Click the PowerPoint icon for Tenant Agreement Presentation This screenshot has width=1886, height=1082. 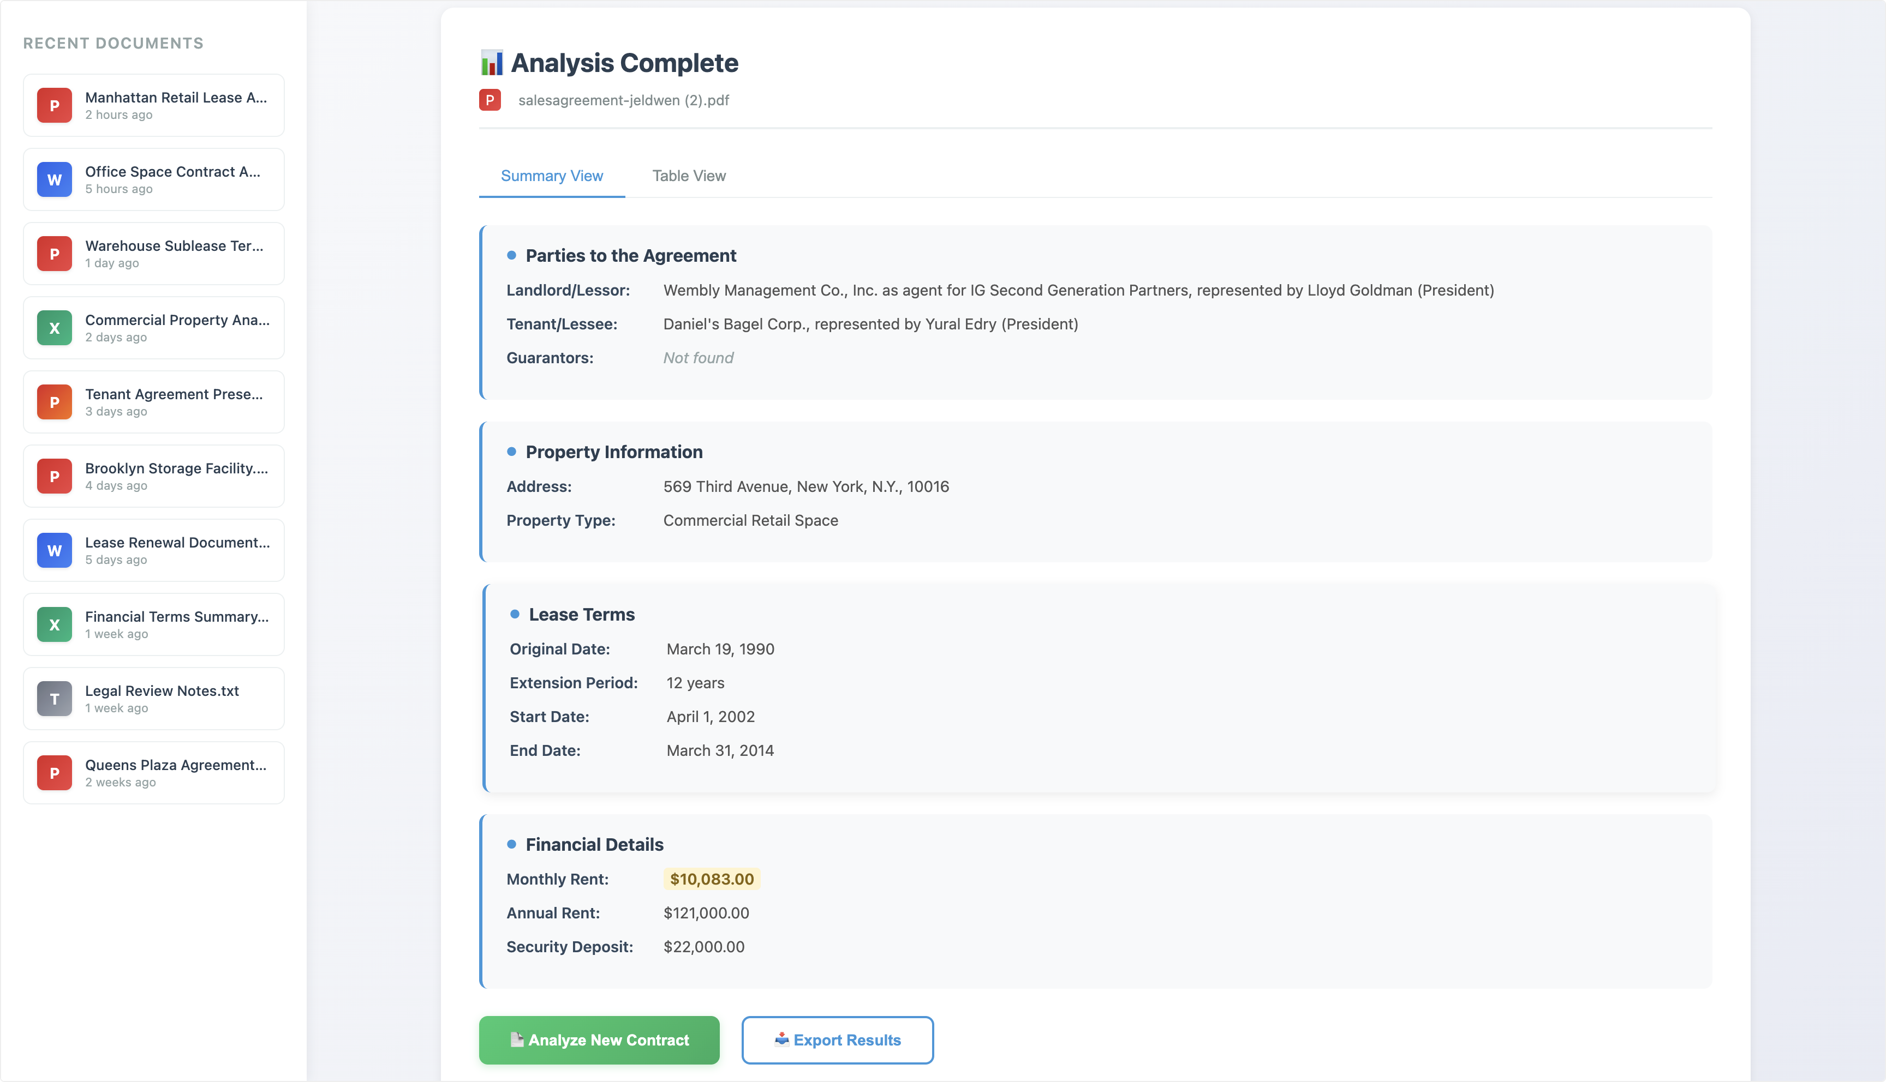54,402
